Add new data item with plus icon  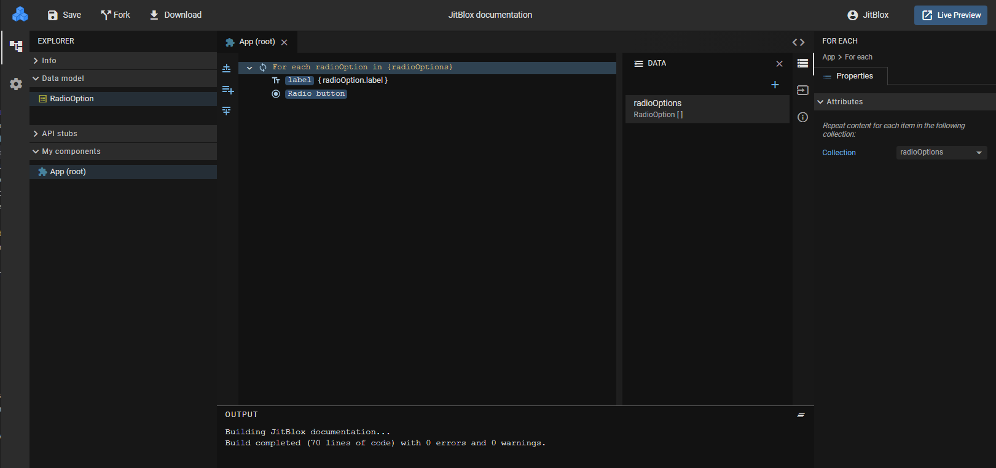[775, 85]
